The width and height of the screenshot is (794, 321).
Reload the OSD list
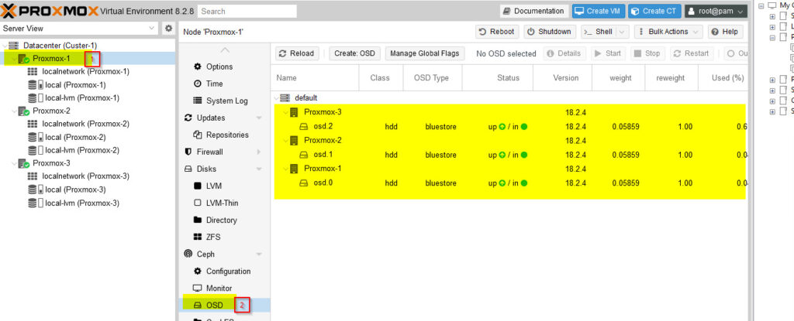click(x=297, y=53)
